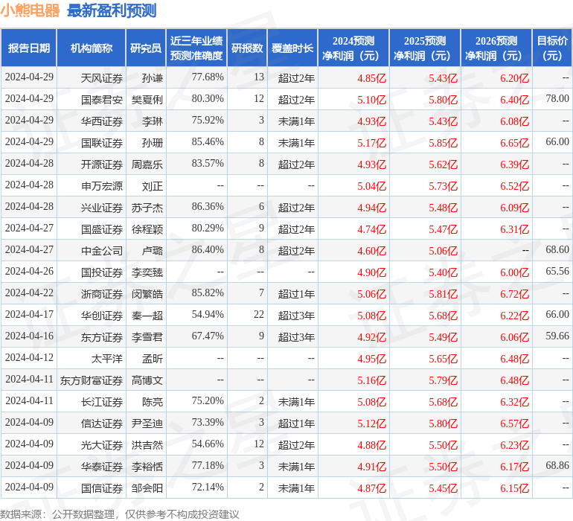Click the 2024预测净利润 column header
Image resolution: width=573 pixels, height=521 pixels.
coord(353,48)
